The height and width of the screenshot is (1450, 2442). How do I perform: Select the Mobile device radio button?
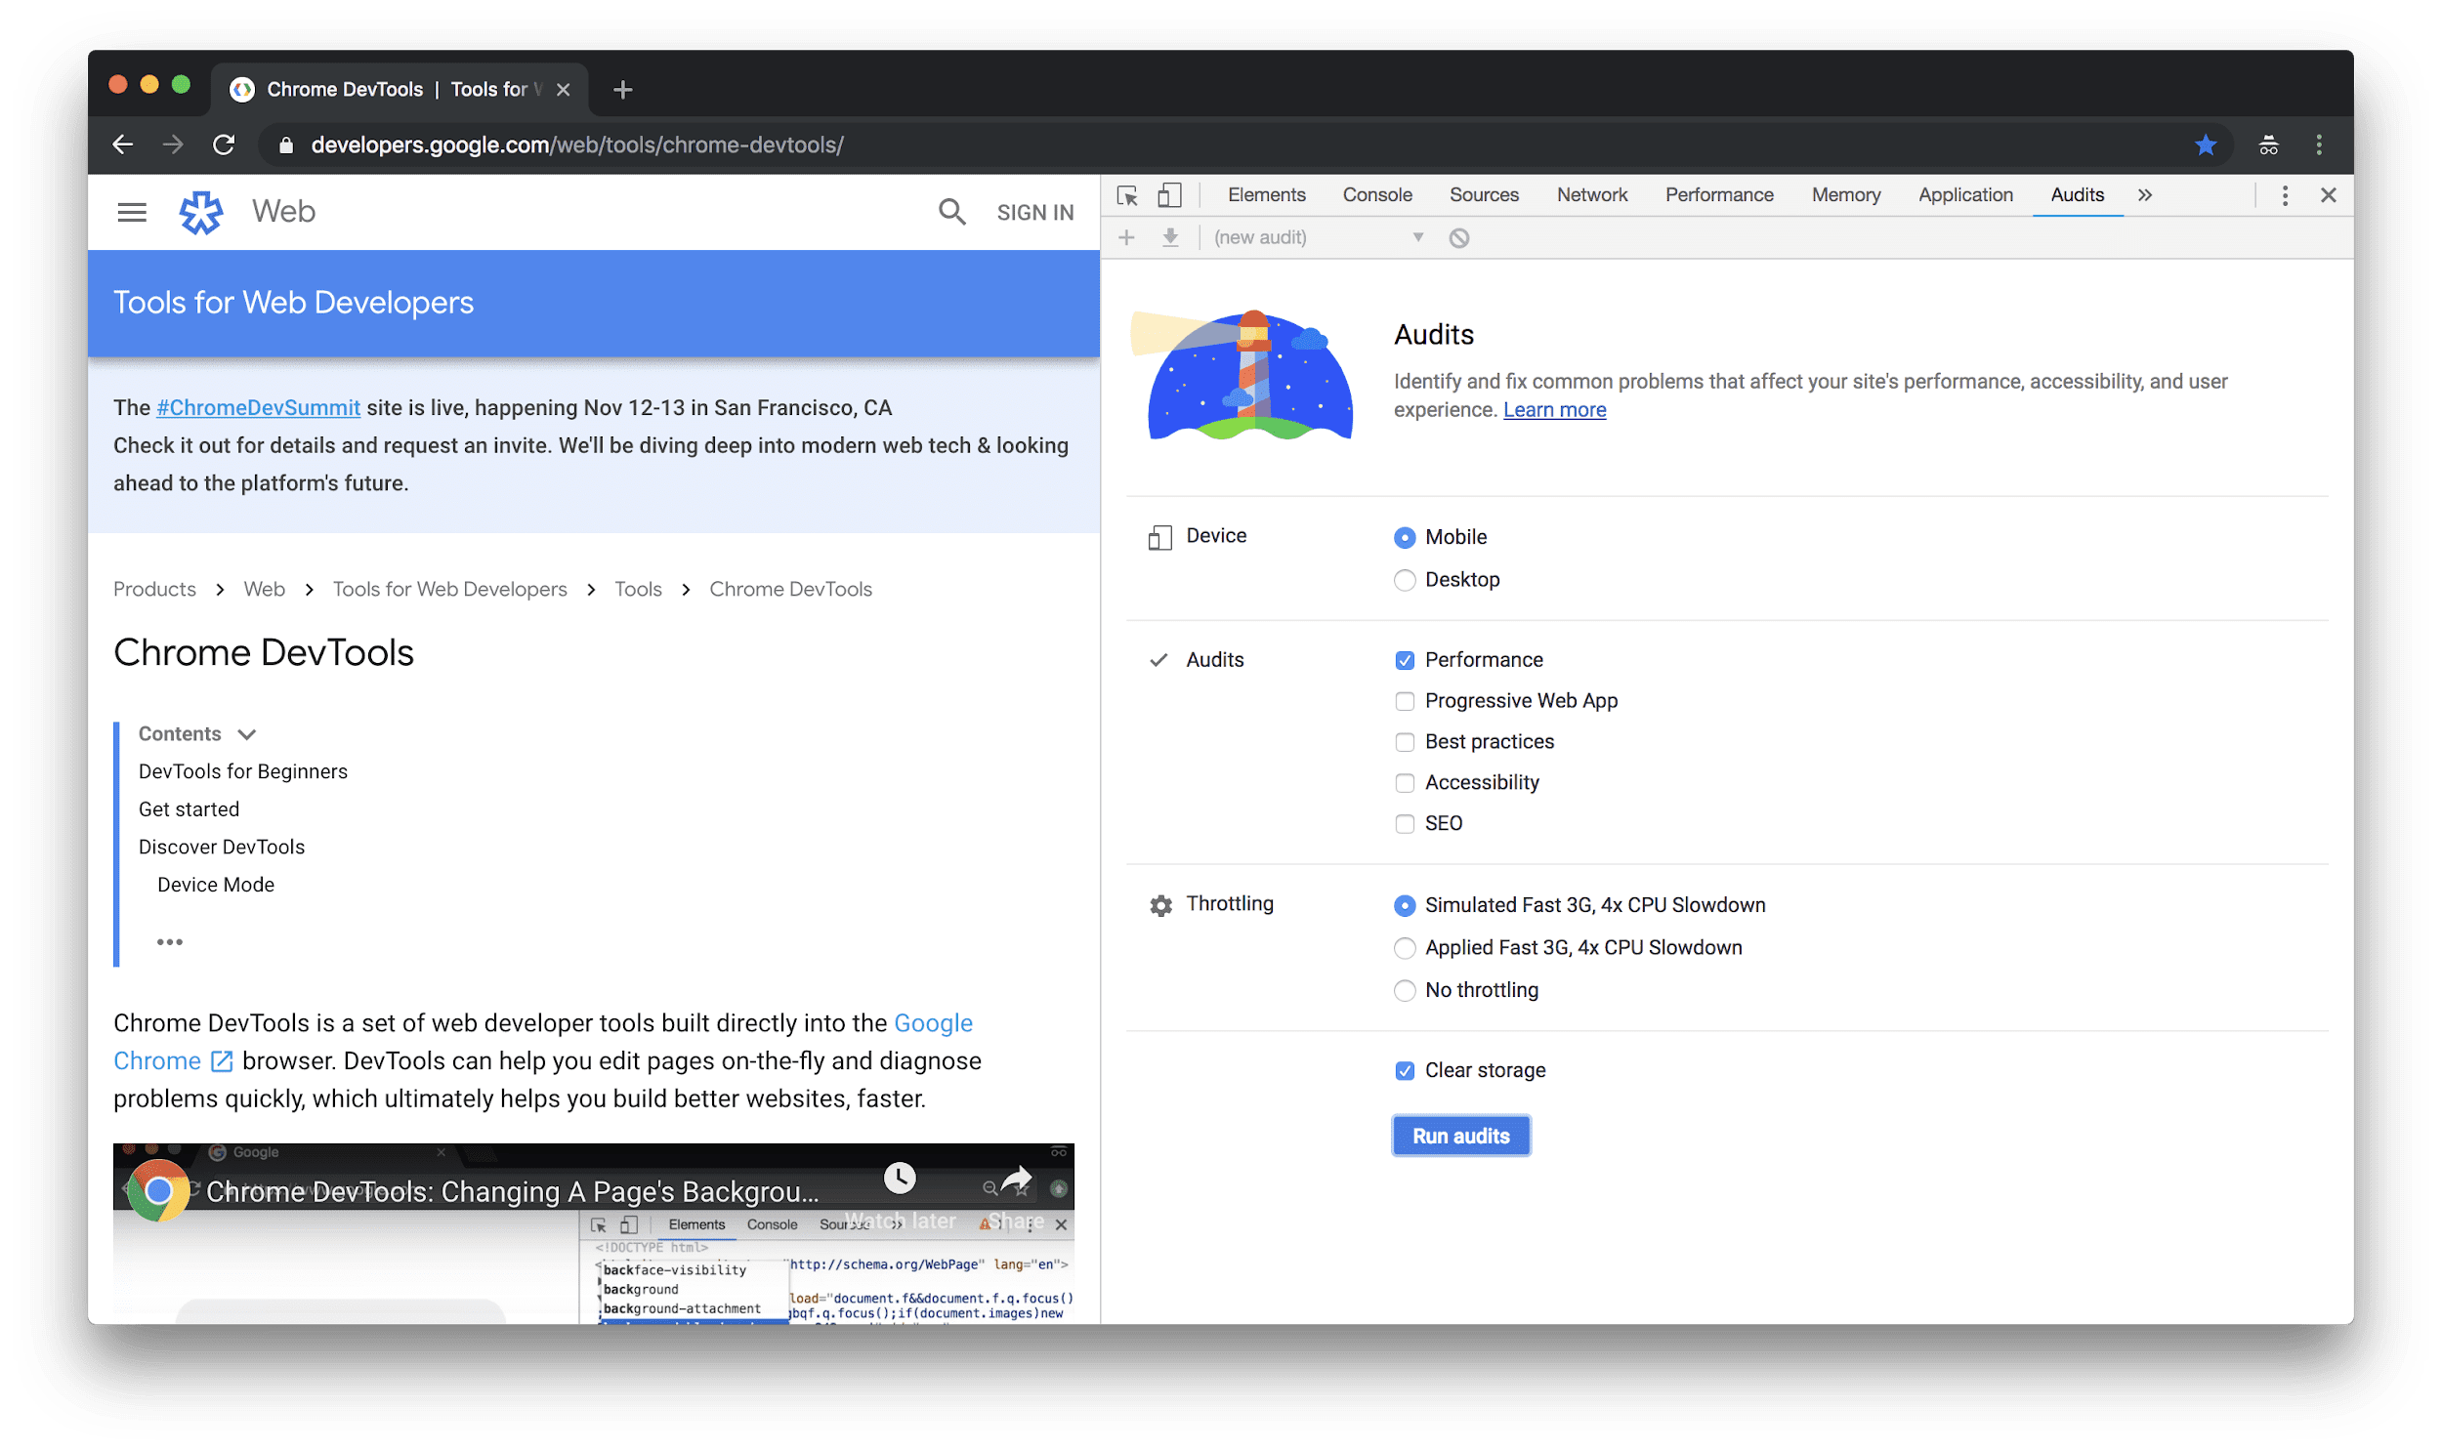pos(1406,535)
